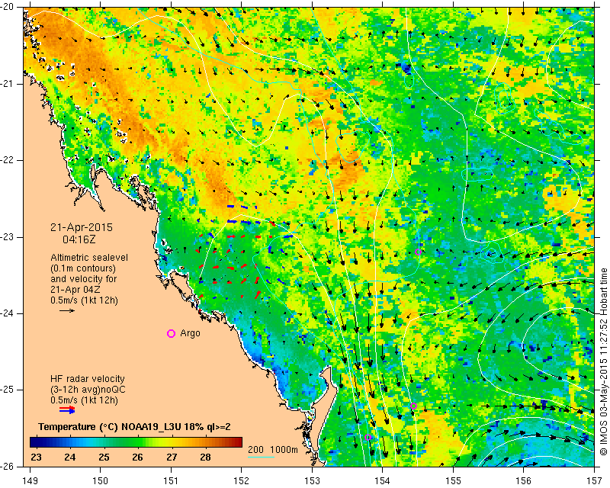Image resolution: width=610 pixels, height=488 pixels.
Task: Click the "25" tick on temperature scale
Action: click(104, 457)
